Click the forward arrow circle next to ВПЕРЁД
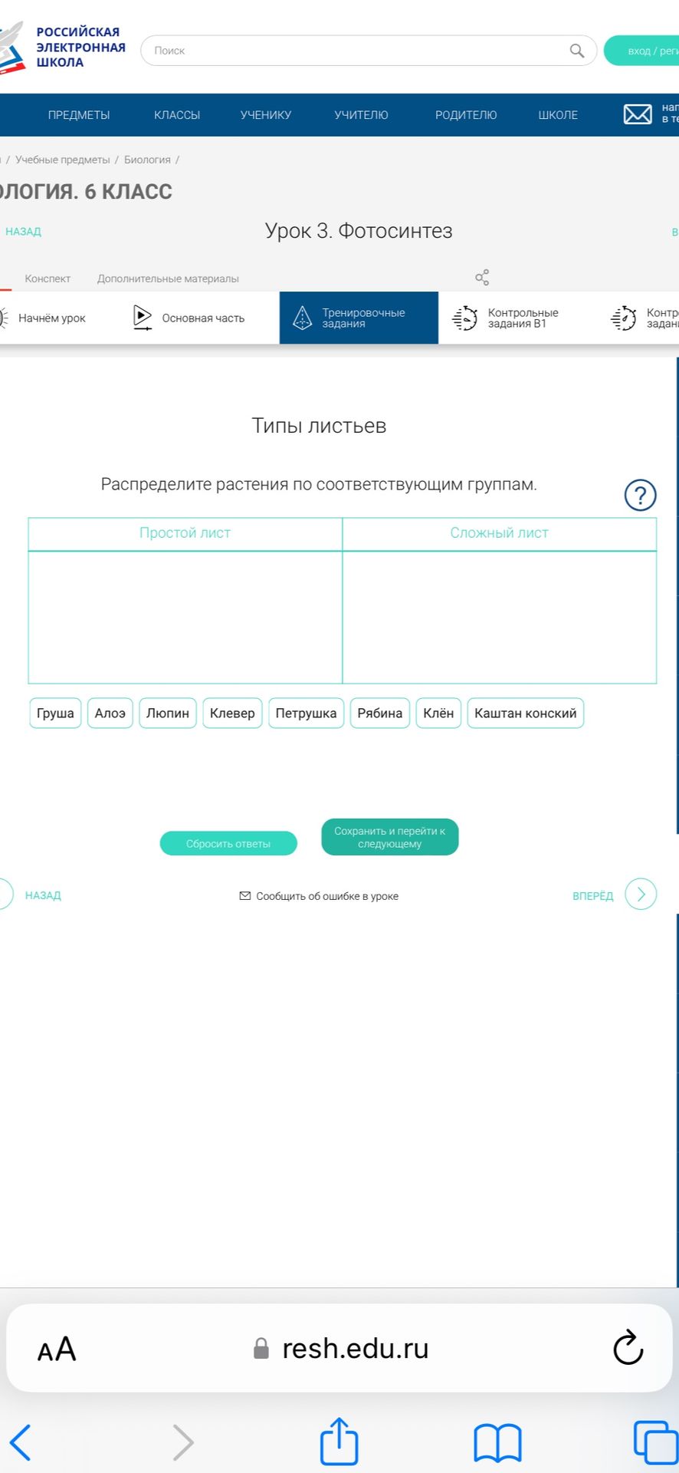 641,894
